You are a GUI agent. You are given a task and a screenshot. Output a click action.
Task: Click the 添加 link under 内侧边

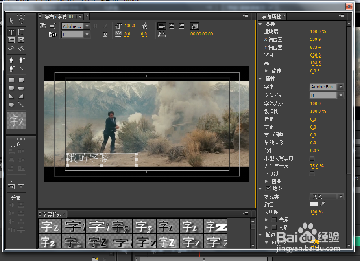314,242
